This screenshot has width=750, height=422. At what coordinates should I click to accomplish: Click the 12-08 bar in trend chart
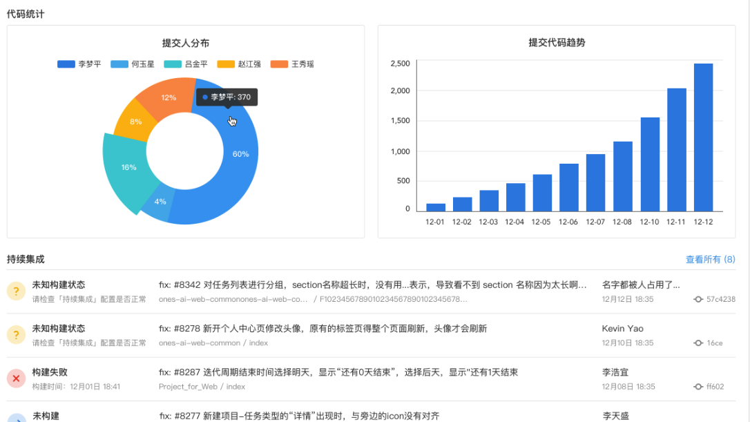[x=623, y=176]
